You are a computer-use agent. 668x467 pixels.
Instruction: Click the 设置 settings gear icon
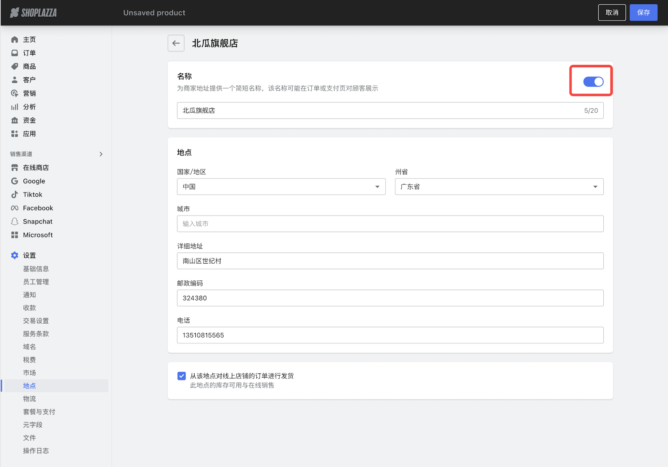coord(15,255)
